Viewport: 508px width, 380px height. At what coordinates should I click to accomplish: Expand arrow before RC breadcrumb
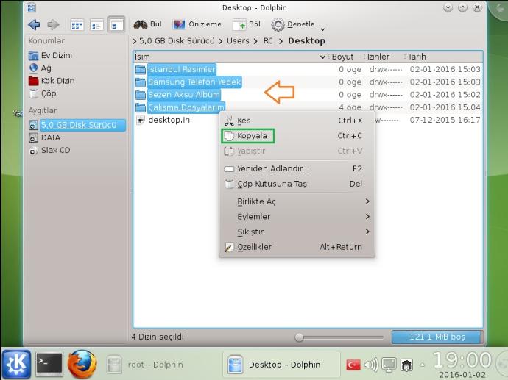point(256,41)
